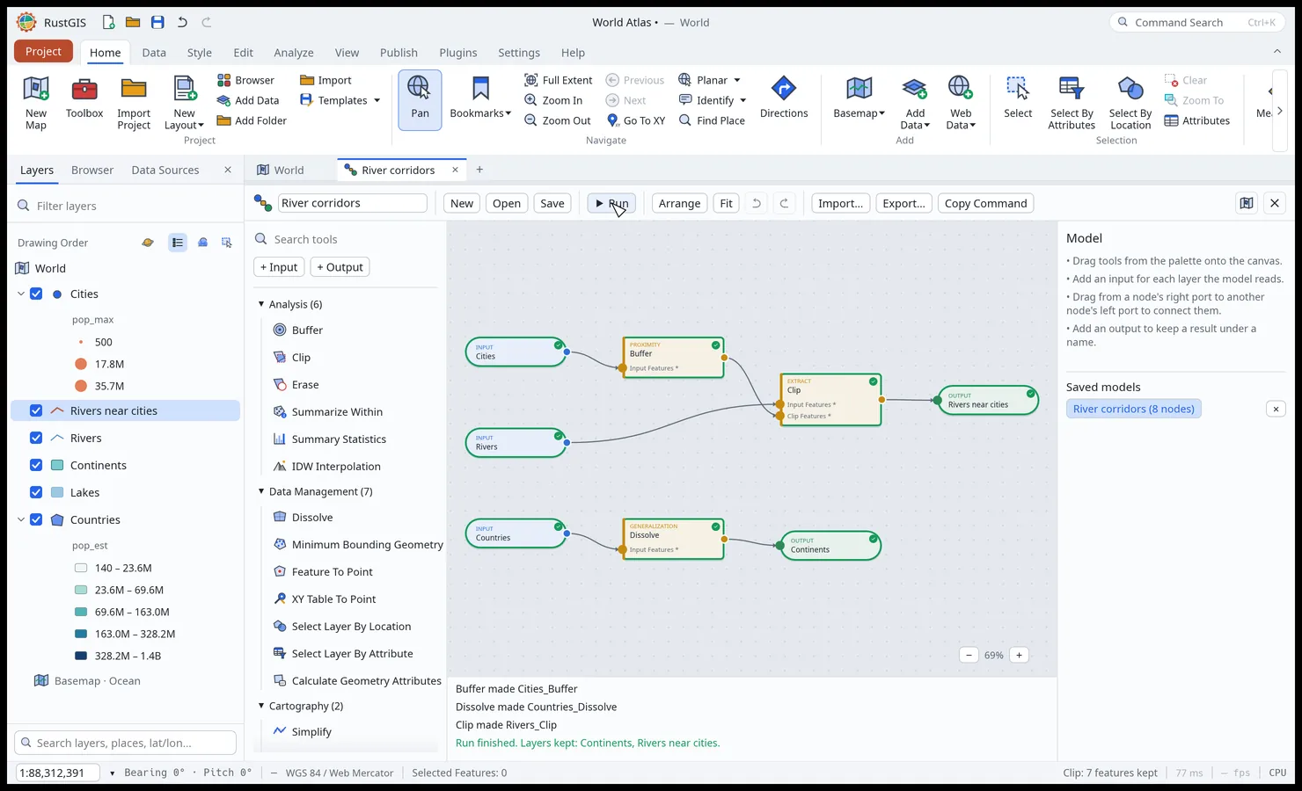Image resolution: width=1302 pixels, height=791 pixels.
Task: Toggle the Lakes layer checkbox
Action: pyautogui.click(x=36, y=493)
